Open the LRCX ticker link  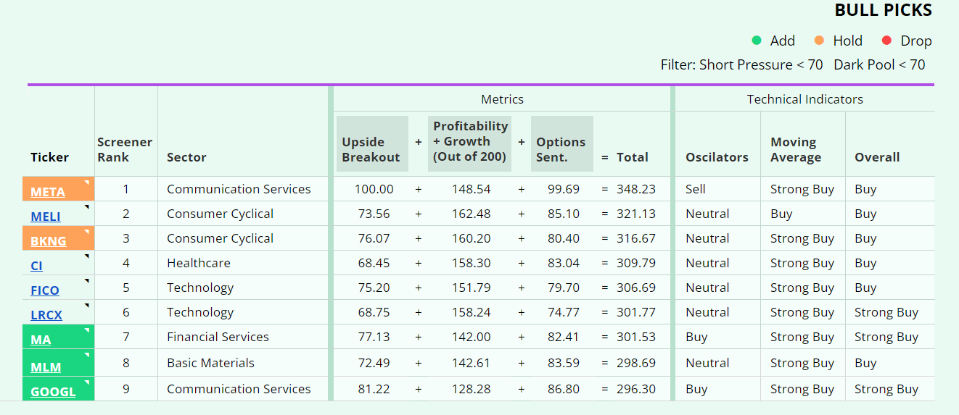pyautogui.click(x=46, y=315)
